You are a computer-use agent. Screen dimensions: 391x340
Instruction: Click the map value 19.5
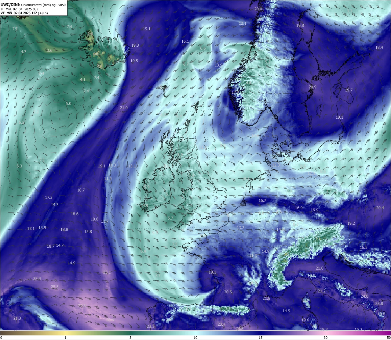134,61
